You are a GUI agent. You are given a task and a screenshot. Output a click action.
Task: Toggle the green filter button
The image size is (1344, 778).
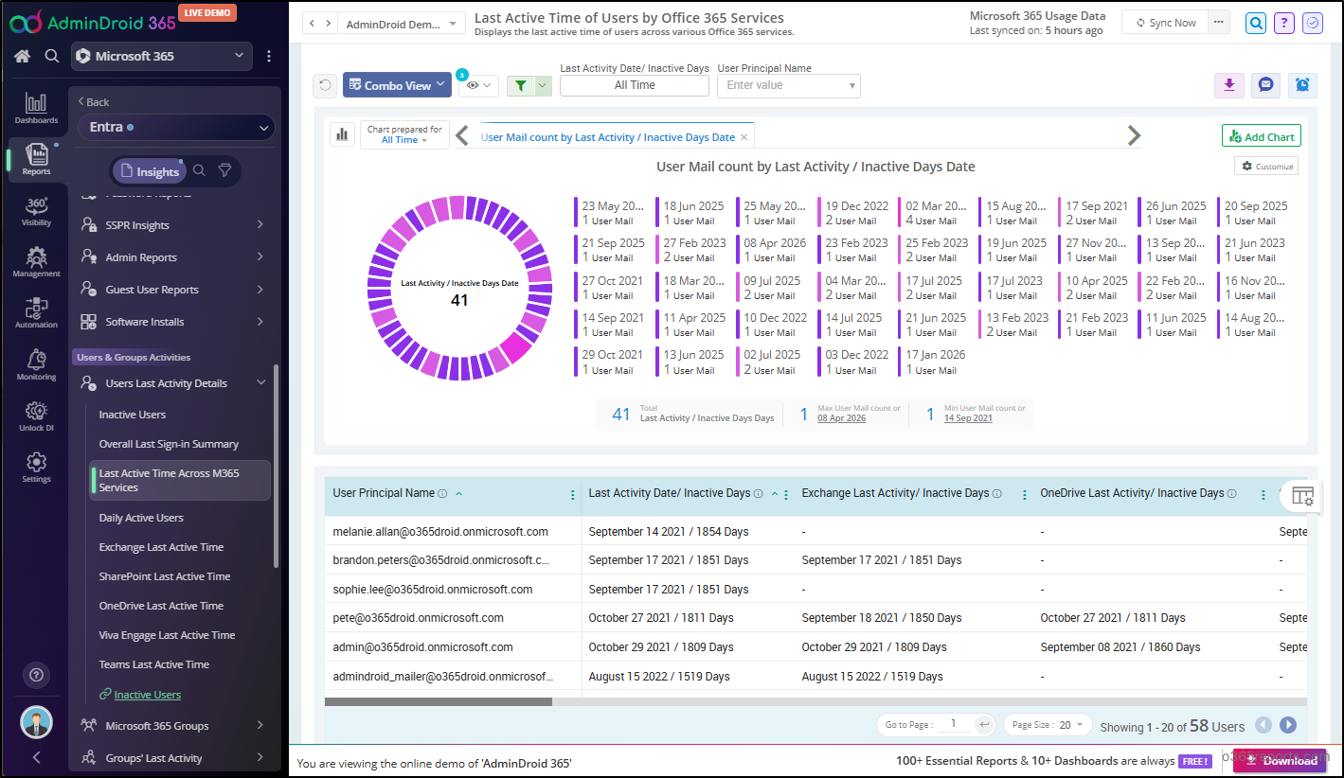[x=519, y=85]
